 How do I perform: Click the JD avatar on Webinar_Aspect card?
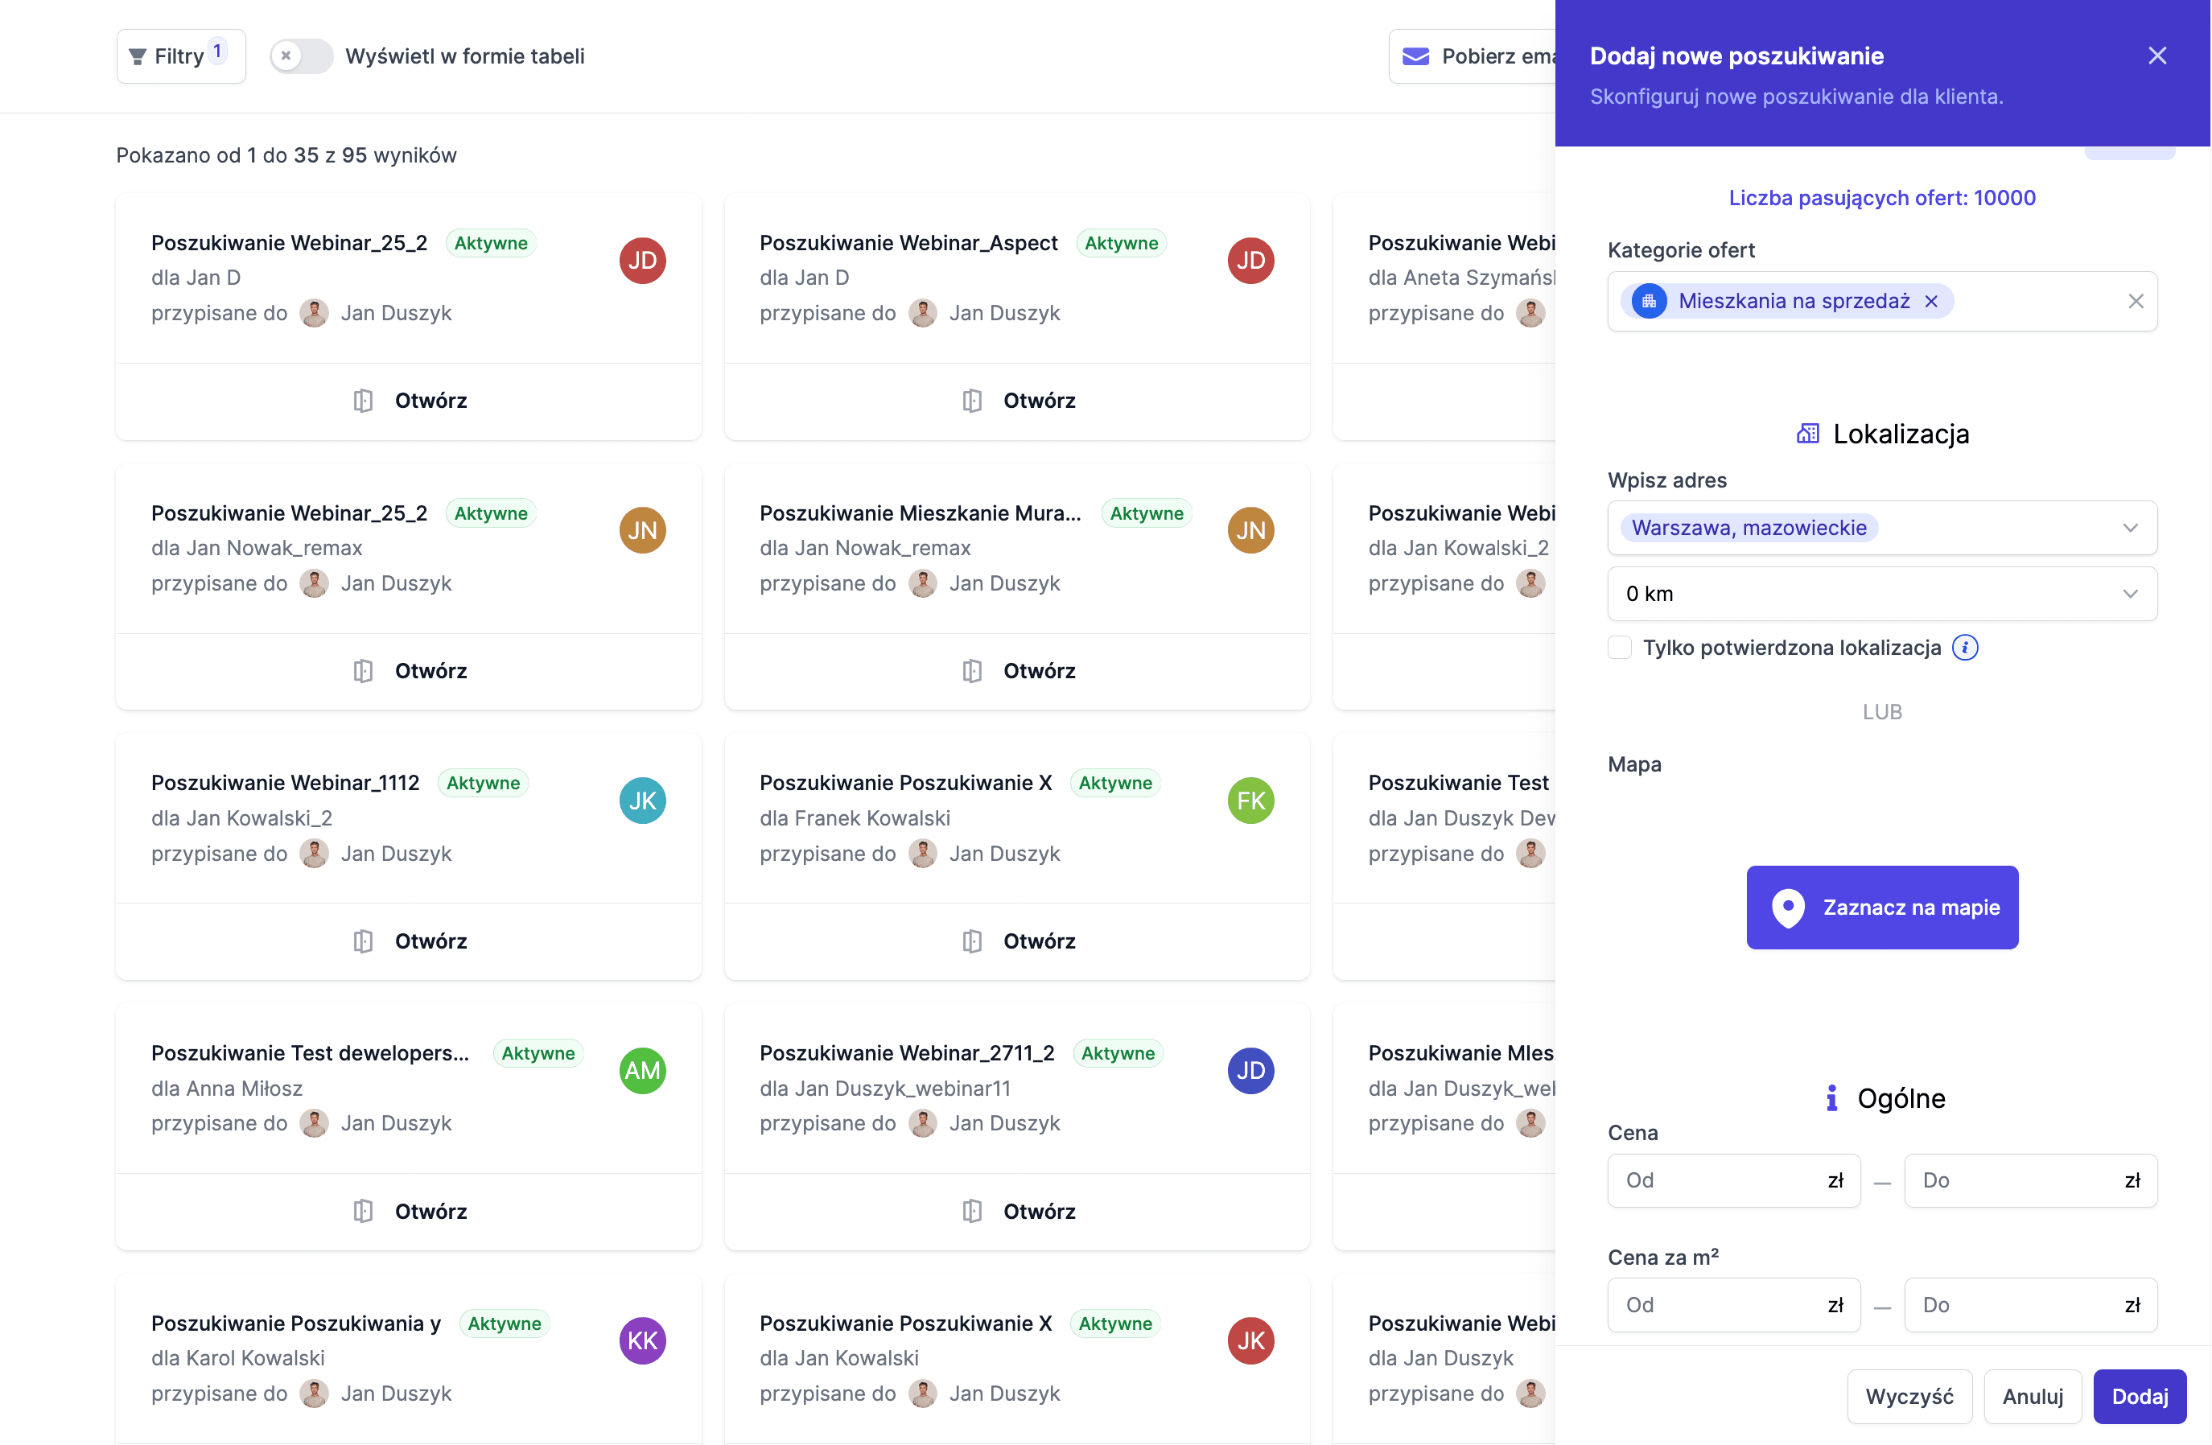1250,261
